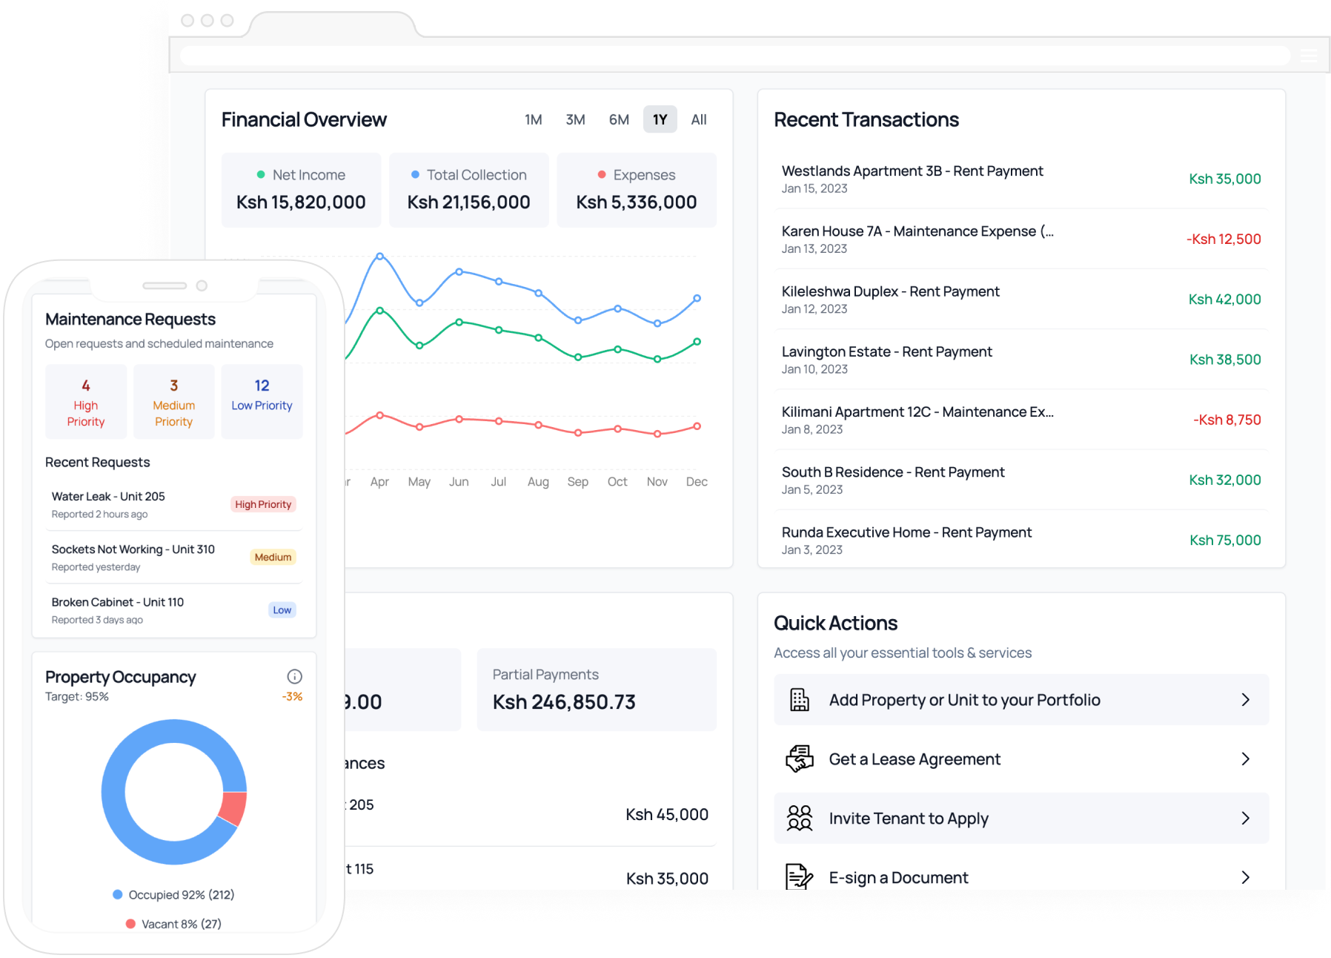Click the Add Property building icon
The height and width of the screenshot is (958, 1331).
point(800,699)
